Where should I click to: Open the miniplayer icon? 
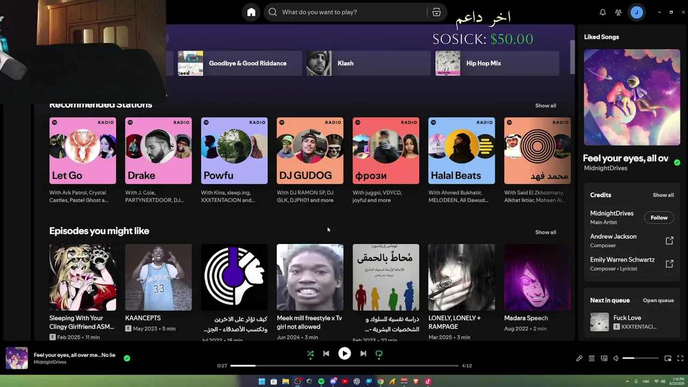[x=668, y=359]
